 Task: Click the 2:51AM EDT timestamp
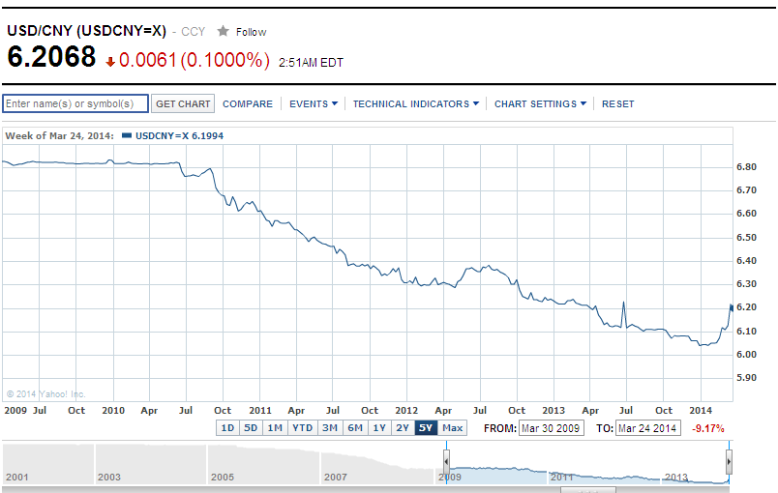(x=311, y=63)
